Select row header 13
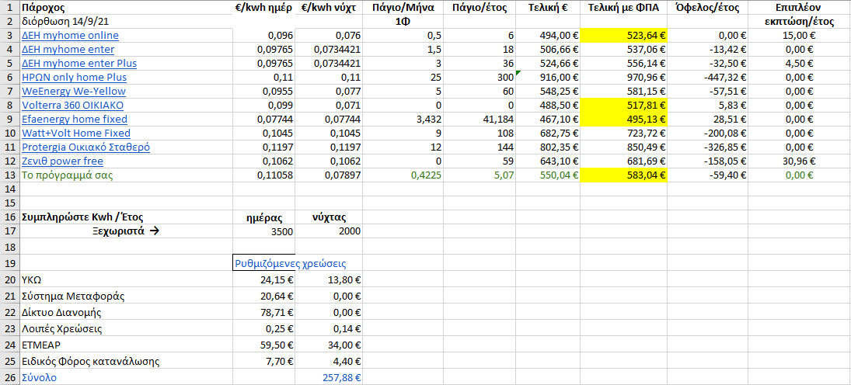Viewport: 851px width, 385px height. tap(10, 175)
